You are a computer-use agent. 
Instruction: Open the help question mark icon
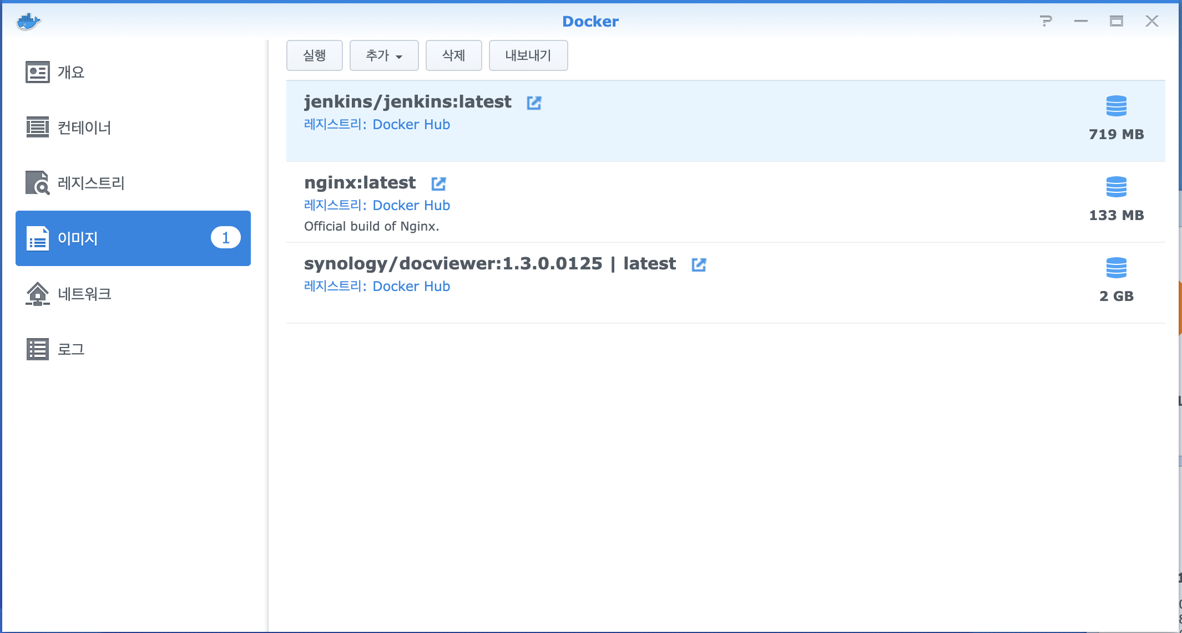click(1045, 21)
